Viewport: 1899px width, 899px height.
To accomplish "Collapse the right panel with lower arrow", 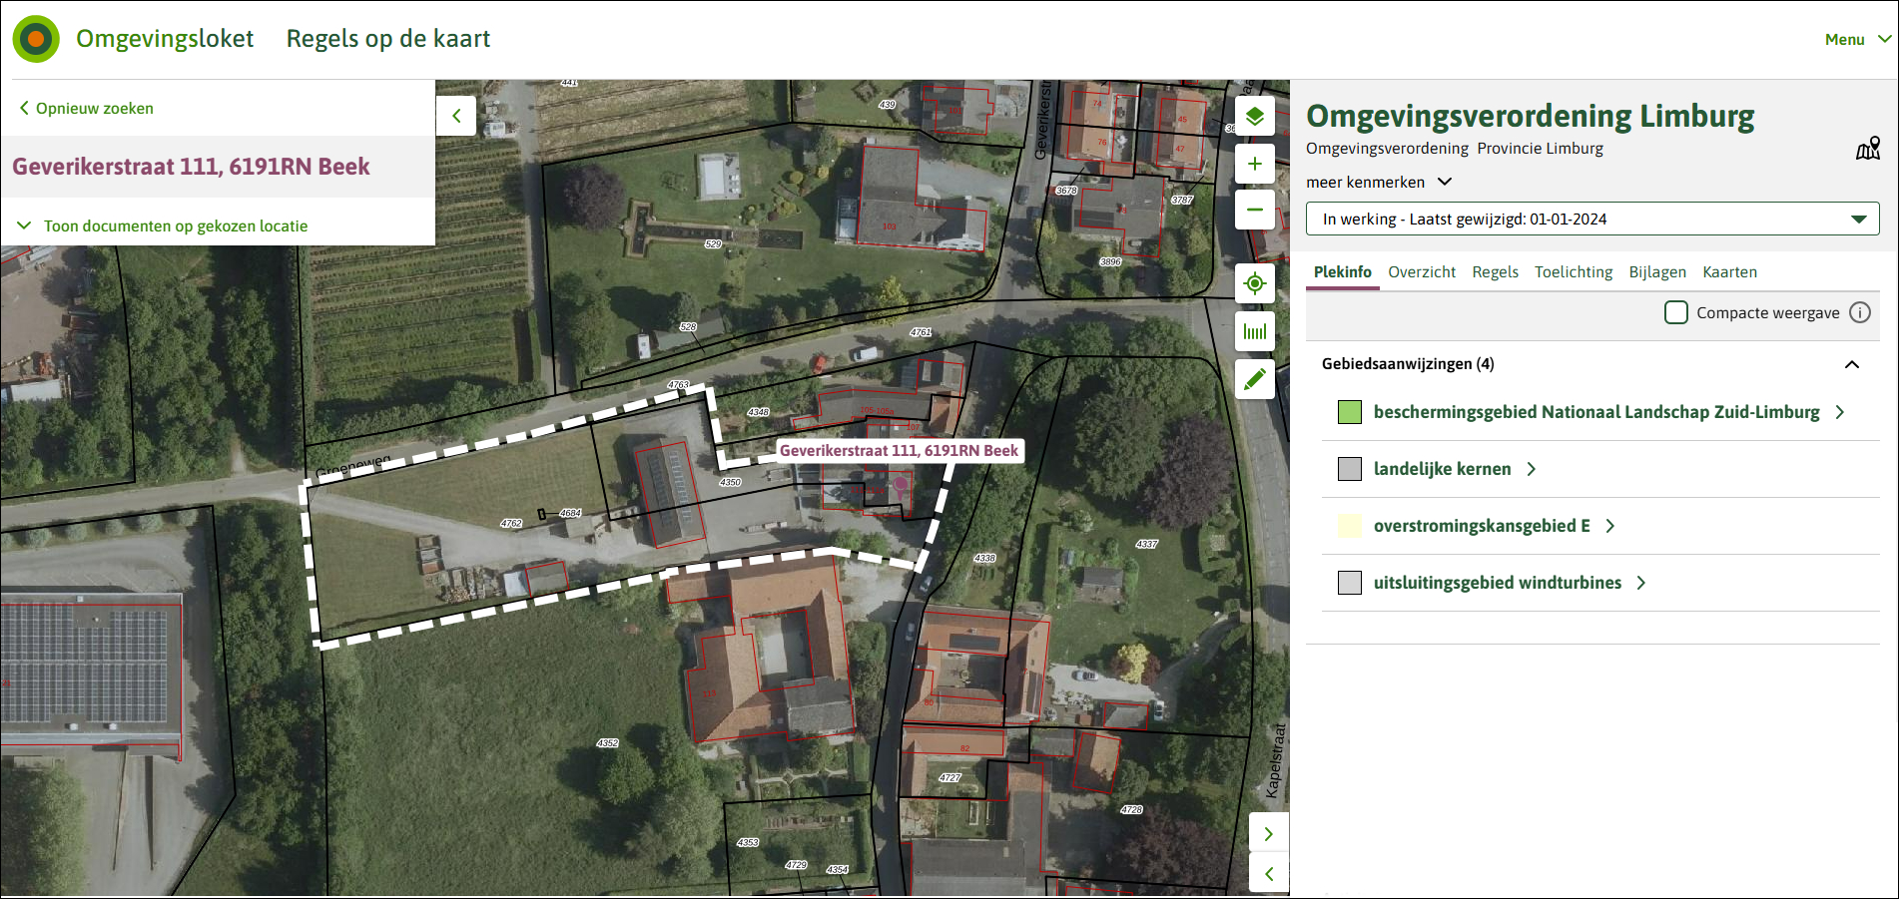I will click(1269, 874).
